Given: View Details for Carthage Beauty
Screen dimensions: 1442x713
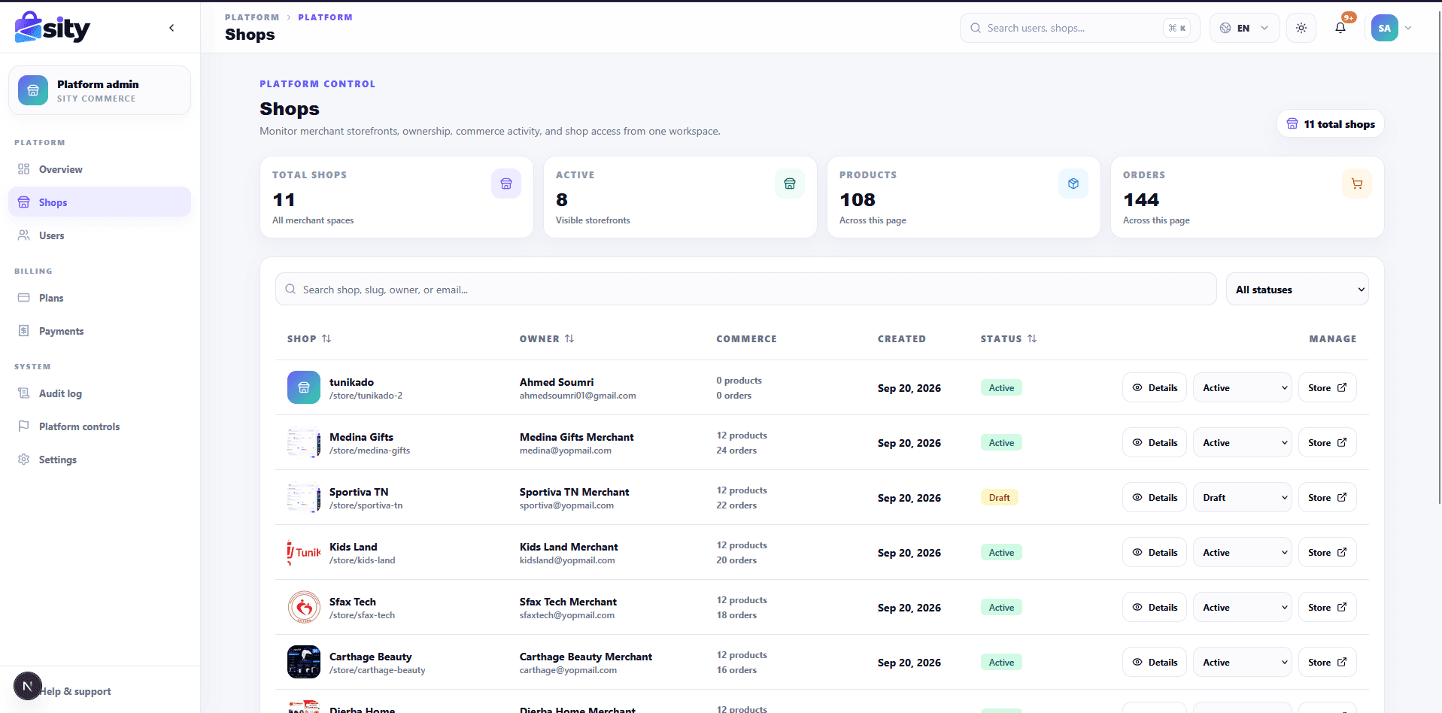Looking at the screenshot, I should (x=1155, y=662).
